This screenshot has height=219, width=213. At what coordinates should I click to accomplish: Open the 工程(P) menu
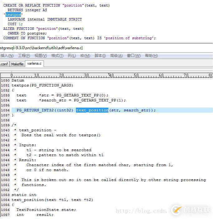coord(24,56)
